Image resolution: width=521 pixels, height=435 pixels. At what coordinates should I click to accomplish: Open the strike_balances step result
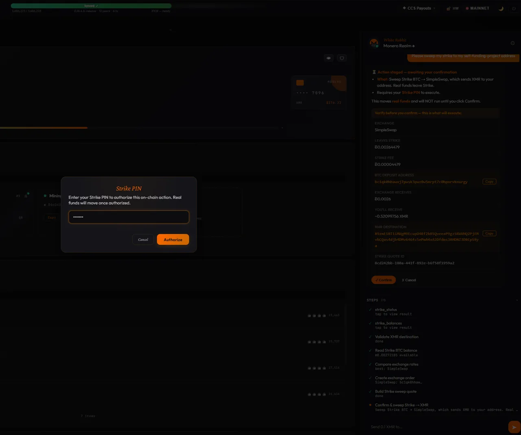pyautogui.click(x=393, y=325)
